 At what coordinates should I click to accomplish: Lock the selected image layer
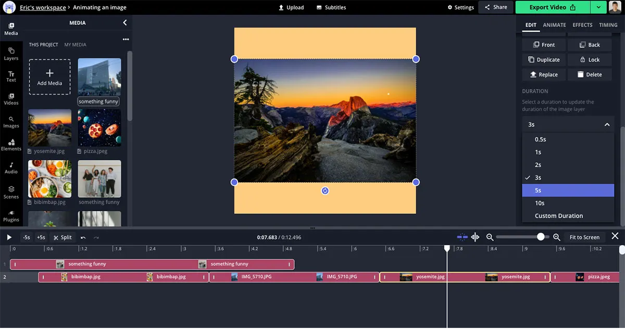click(x=590, y=59)
